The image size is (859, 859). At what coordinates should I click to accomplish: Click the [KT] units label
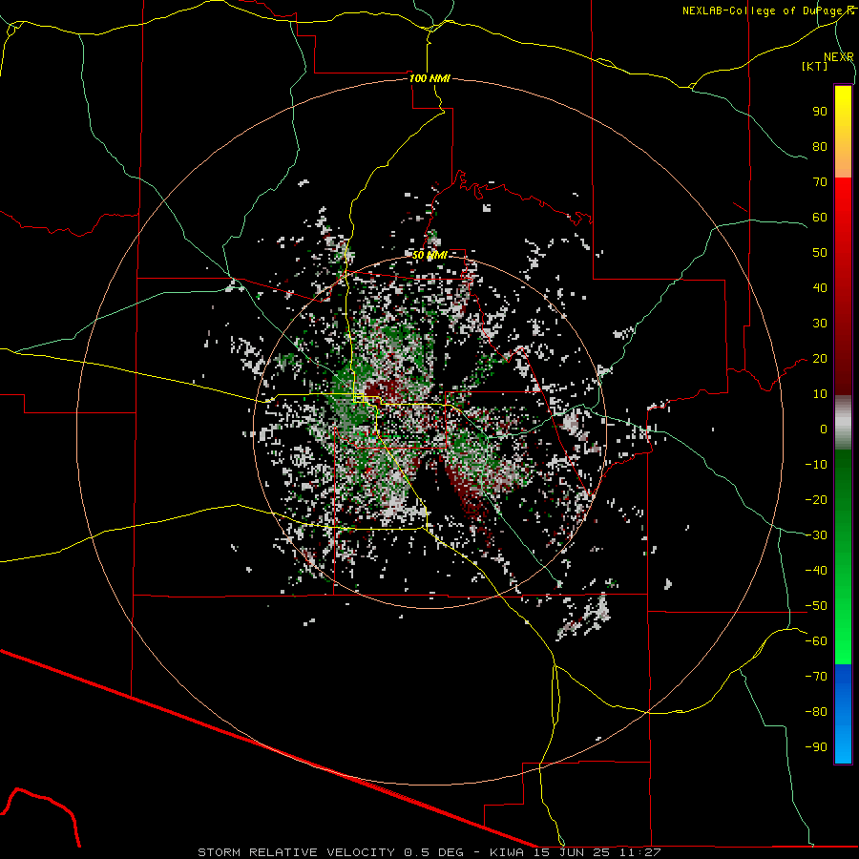(814, 66)
